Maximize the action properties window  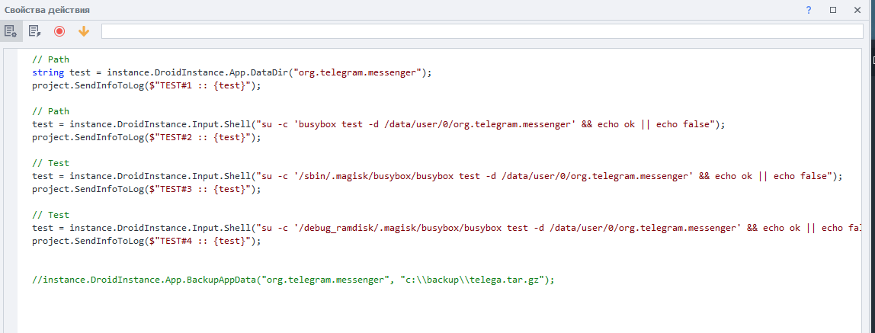[833, 10]
